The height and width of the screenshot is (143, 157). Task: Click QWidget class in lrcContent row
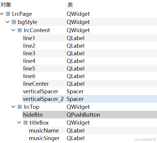click(x=78, y=30)
